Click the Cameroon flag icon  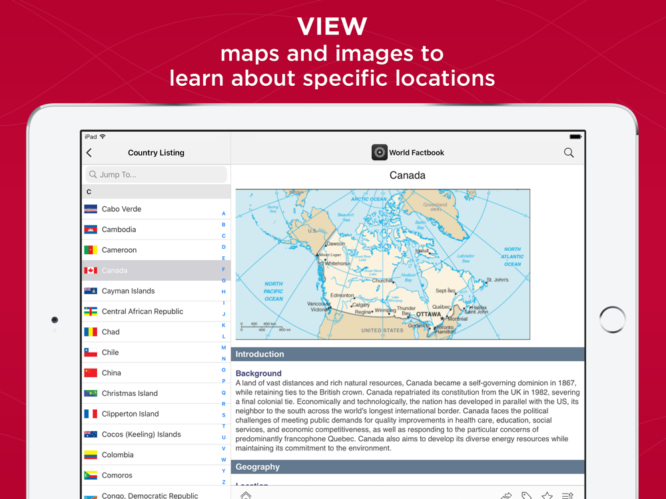[x=91, y=250]
